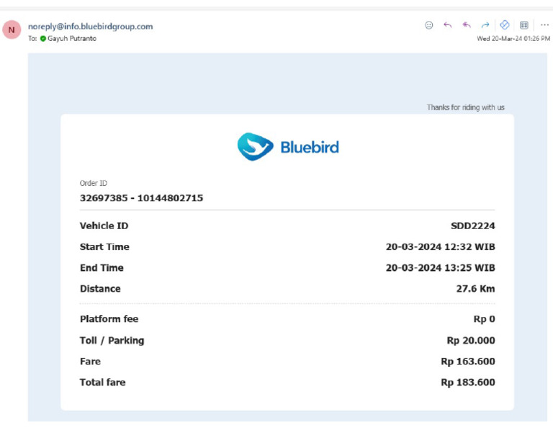Image resolution: width=553 pixels, height=428 pixels.
Task: Click the Toll / Parking amount Rp 20.000
Action: (x=471, y=341)
